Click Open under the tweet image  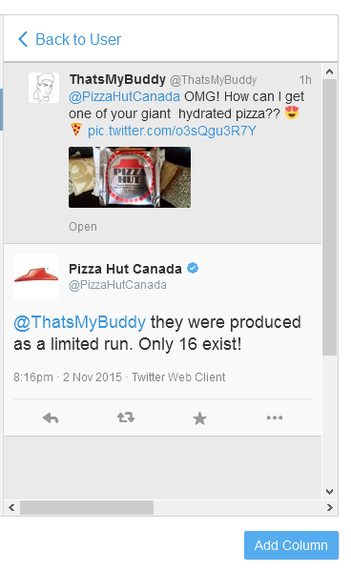[x=83, y=227]
